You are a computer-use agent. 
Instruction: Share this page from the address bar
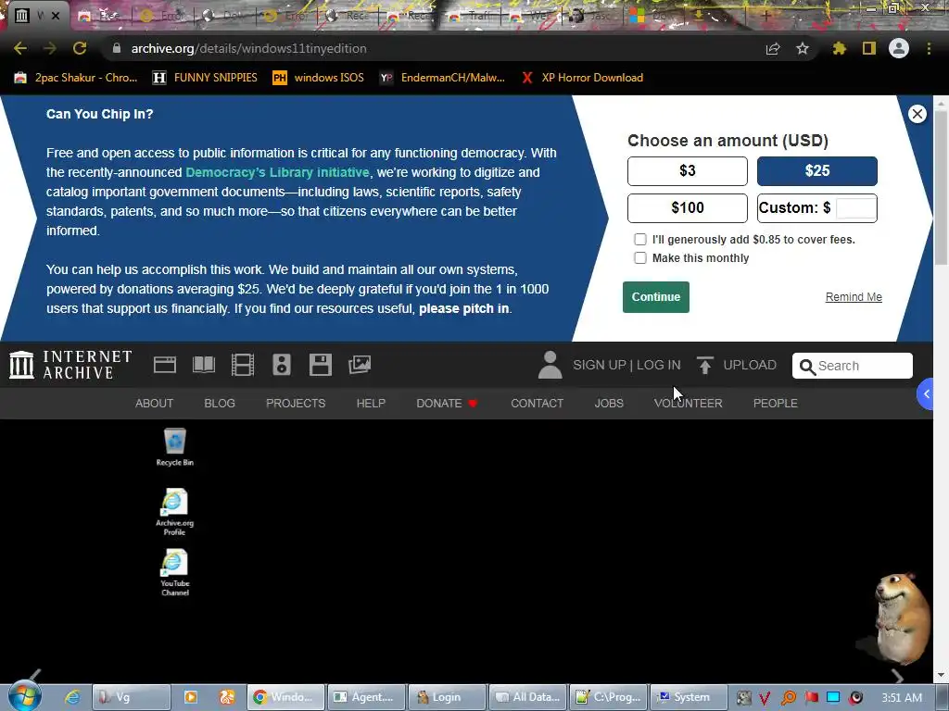coord(773,49)
